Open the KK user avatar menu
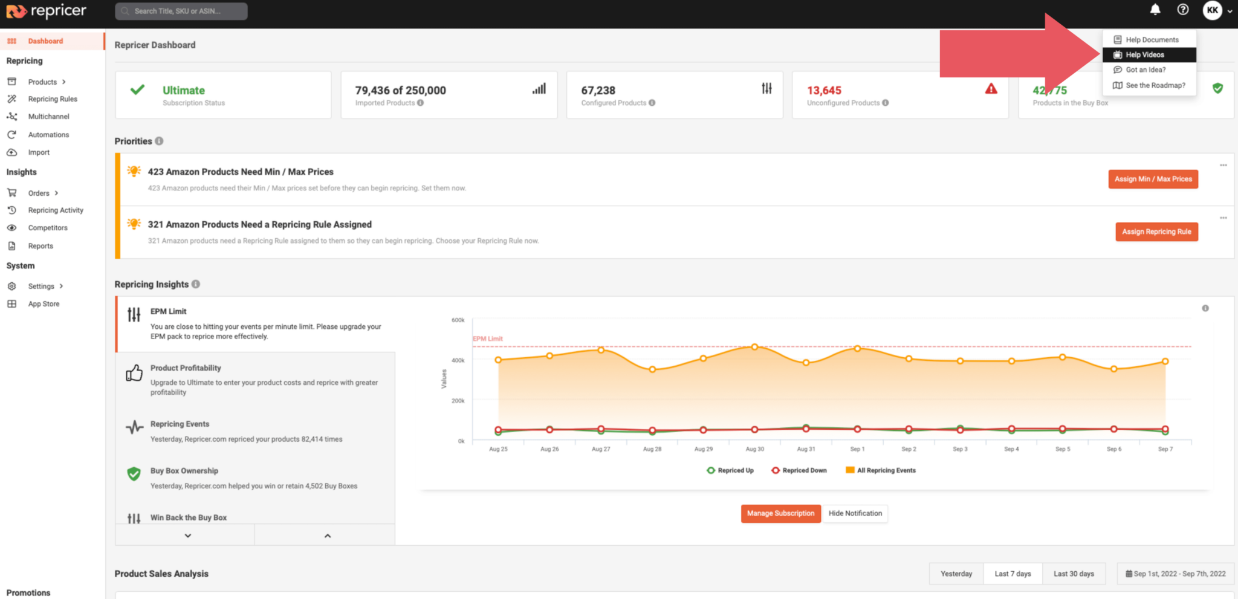Screen dimensions: 1238x599 (1213, 10)
